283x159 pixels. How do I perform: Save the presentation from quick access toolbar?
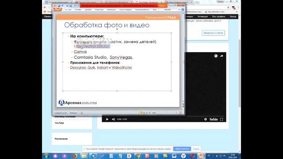point(59,6)
